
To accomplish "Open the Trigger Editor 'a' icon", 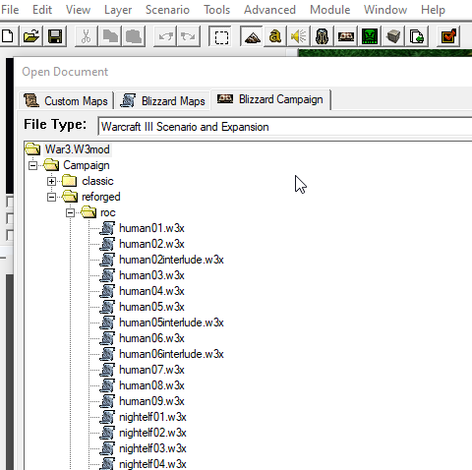I will pos(275,36).
